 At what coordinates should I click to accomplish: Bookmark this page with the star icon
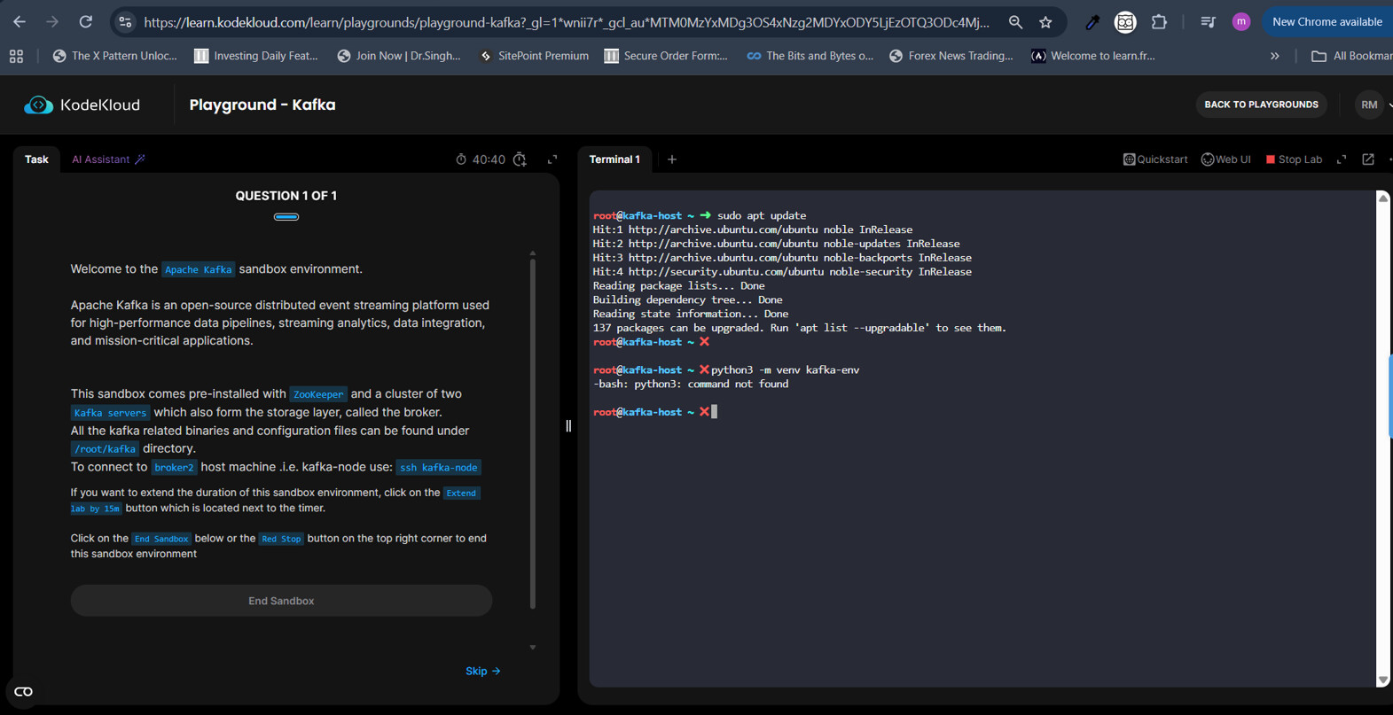1045,22
